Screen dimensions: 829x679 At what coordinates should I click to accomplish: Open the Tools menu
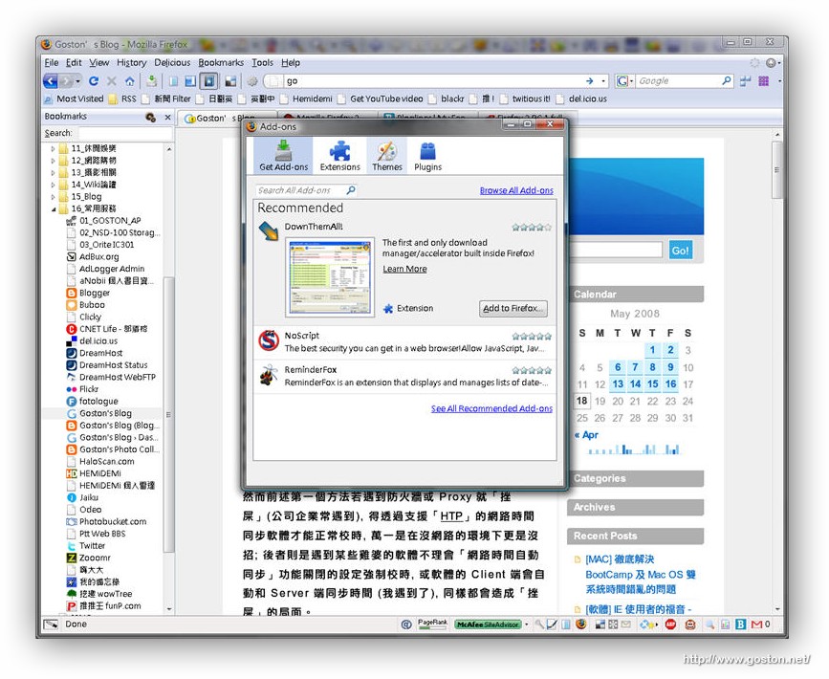click(262, 62)
